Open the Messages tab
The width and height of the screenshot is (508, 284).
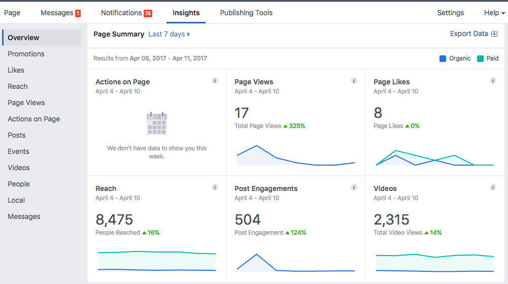(x=60, y=13)
